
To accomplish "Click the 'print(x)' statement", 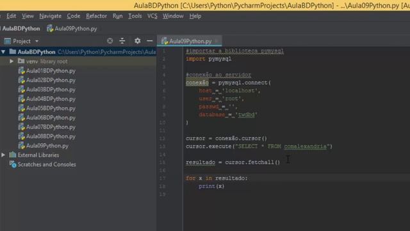I will [x=211, y=187].
